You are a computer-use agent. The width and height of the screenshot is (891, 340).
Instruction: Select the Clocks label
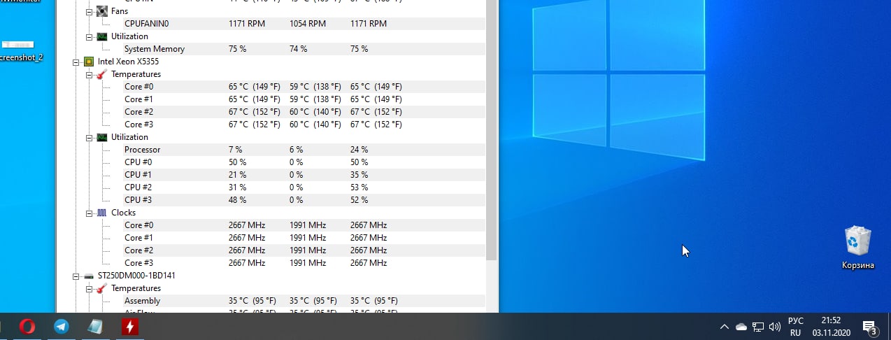(123, 213)
